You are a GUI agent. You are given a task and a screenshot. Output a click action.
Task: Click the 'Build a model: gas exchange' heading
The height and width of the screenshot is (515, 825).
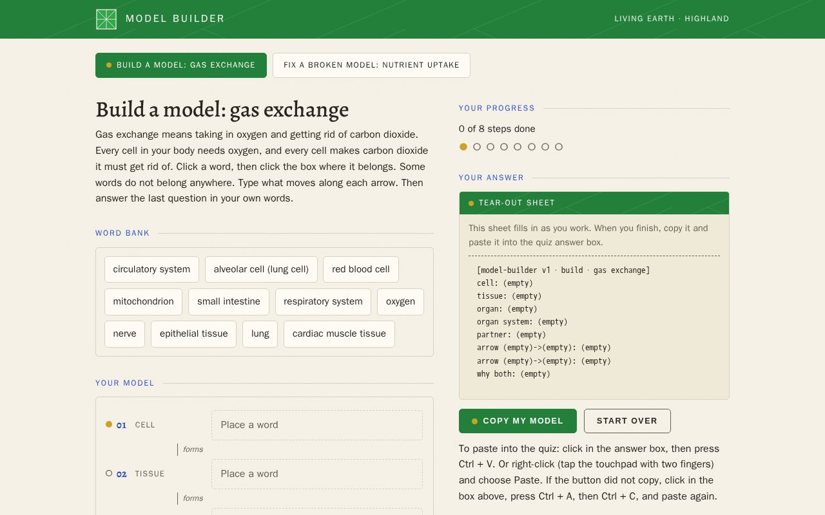point(222,109)
